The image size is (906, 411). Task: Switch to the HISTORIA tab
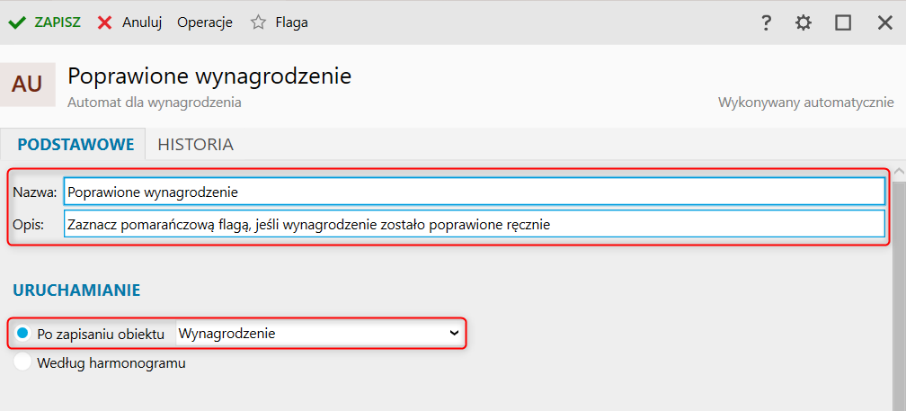(x=195, y=145)
